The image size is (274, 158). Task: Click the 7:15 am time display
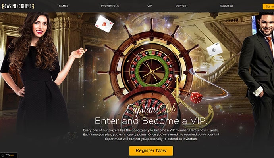tap(10, 155)
